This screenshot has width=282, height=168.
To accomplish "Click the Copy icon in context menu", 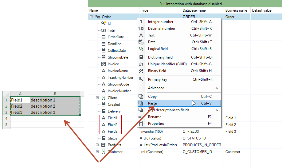I will (x=141, y=96).
